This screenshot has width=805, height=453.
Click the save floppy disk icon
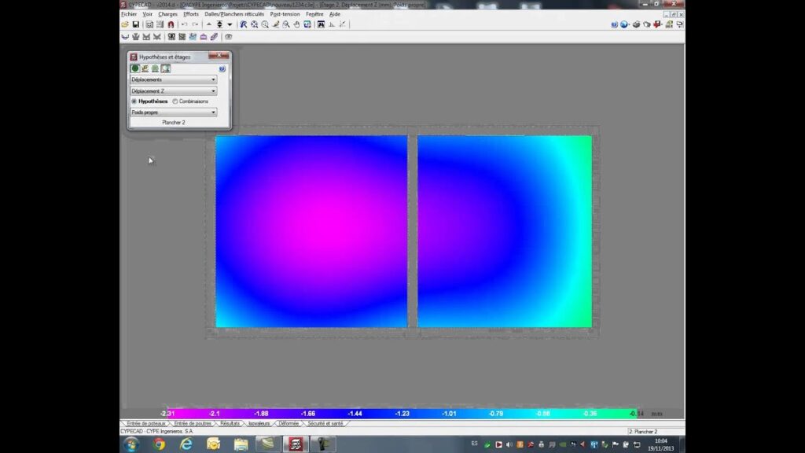(136, 24)
